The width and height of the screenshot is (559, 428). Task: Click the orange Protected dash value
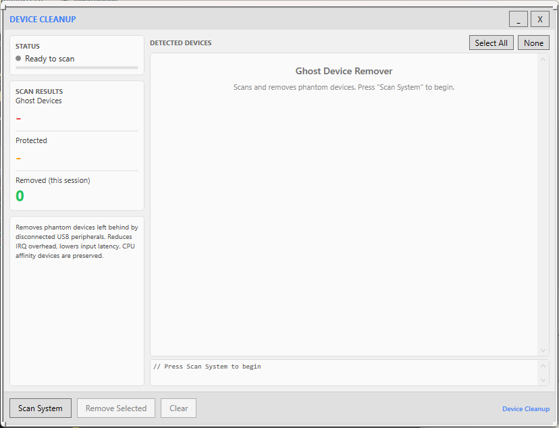(x=19, y=159)
